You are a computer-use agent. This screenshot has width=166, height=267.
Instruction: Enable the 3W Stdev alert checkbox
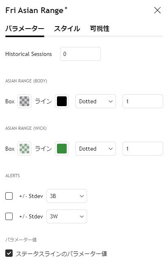click(x=9, y=216)
